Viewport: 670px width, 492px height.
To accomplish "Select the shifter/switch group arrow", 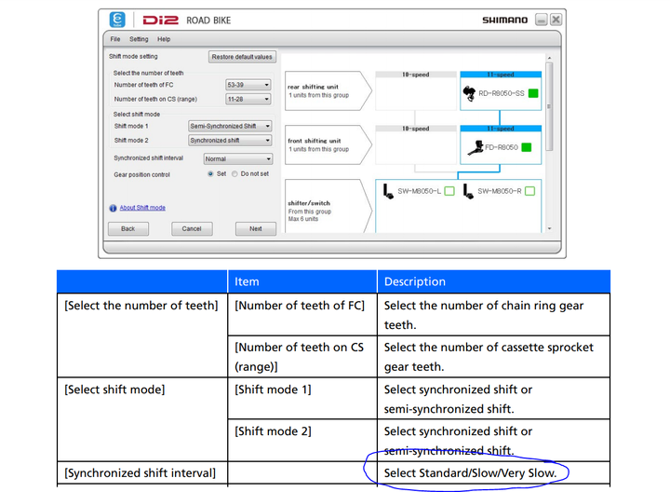I will click(x=328, y=208).
